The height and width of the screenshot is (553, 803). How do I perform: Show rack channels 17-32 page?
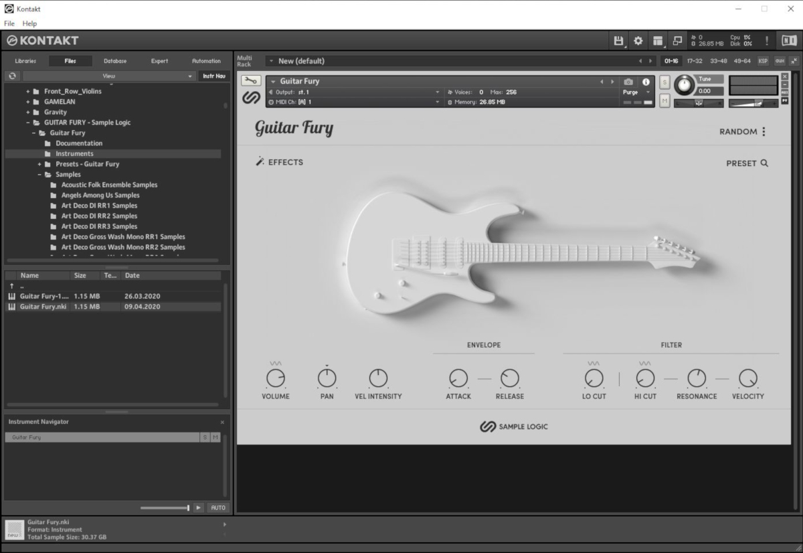click(695, 61)
